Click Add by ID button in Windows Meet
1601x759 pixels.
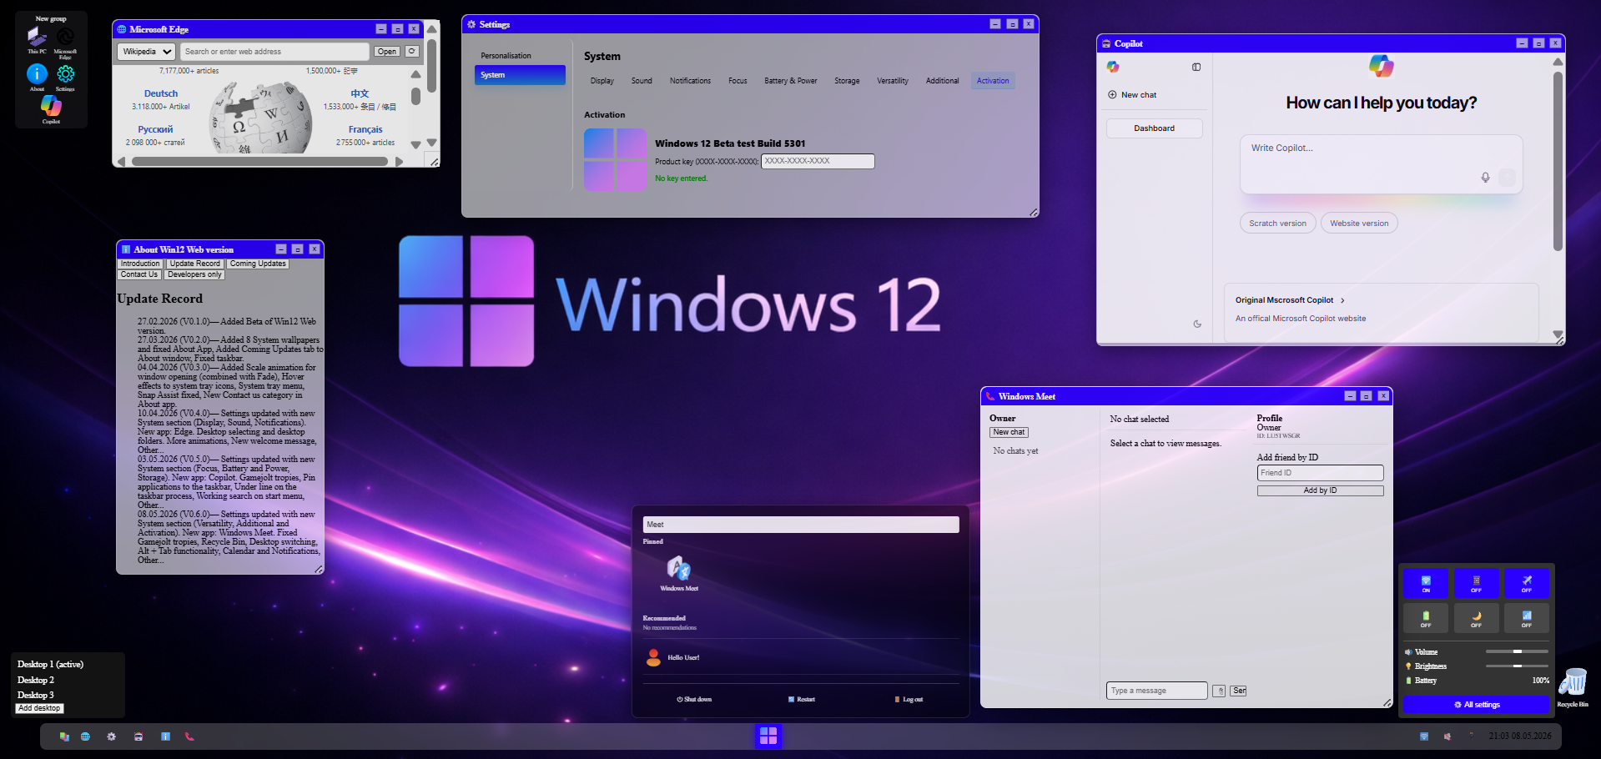click(x=1320, y=490)
